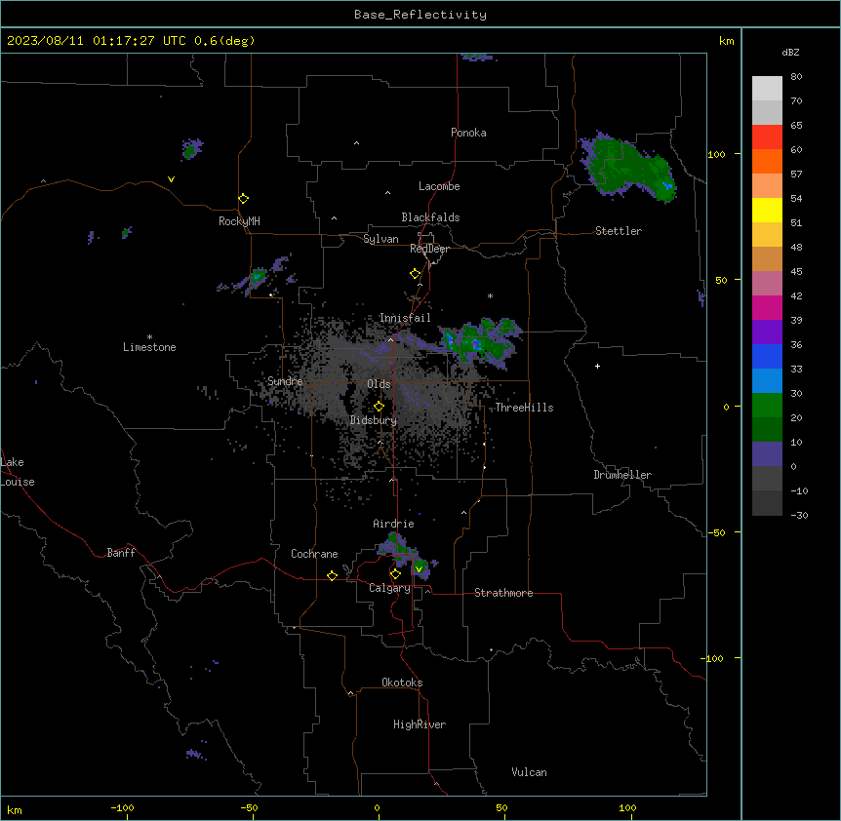Pick the purple 36-39 dBZ legend swatch

767,332
